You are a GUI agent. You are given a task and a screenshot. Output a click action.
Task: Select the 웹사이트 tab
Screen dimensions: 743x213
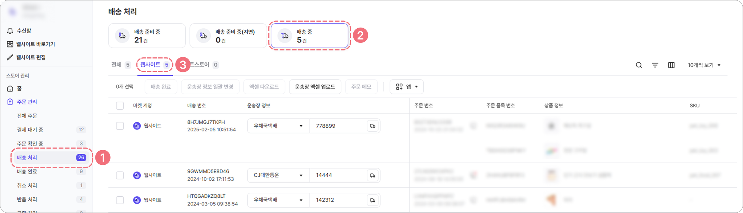coord(155,65)
